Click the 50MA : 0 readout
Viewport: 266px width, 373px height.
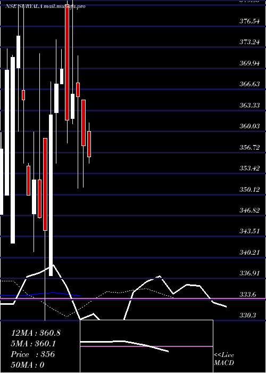28,365
